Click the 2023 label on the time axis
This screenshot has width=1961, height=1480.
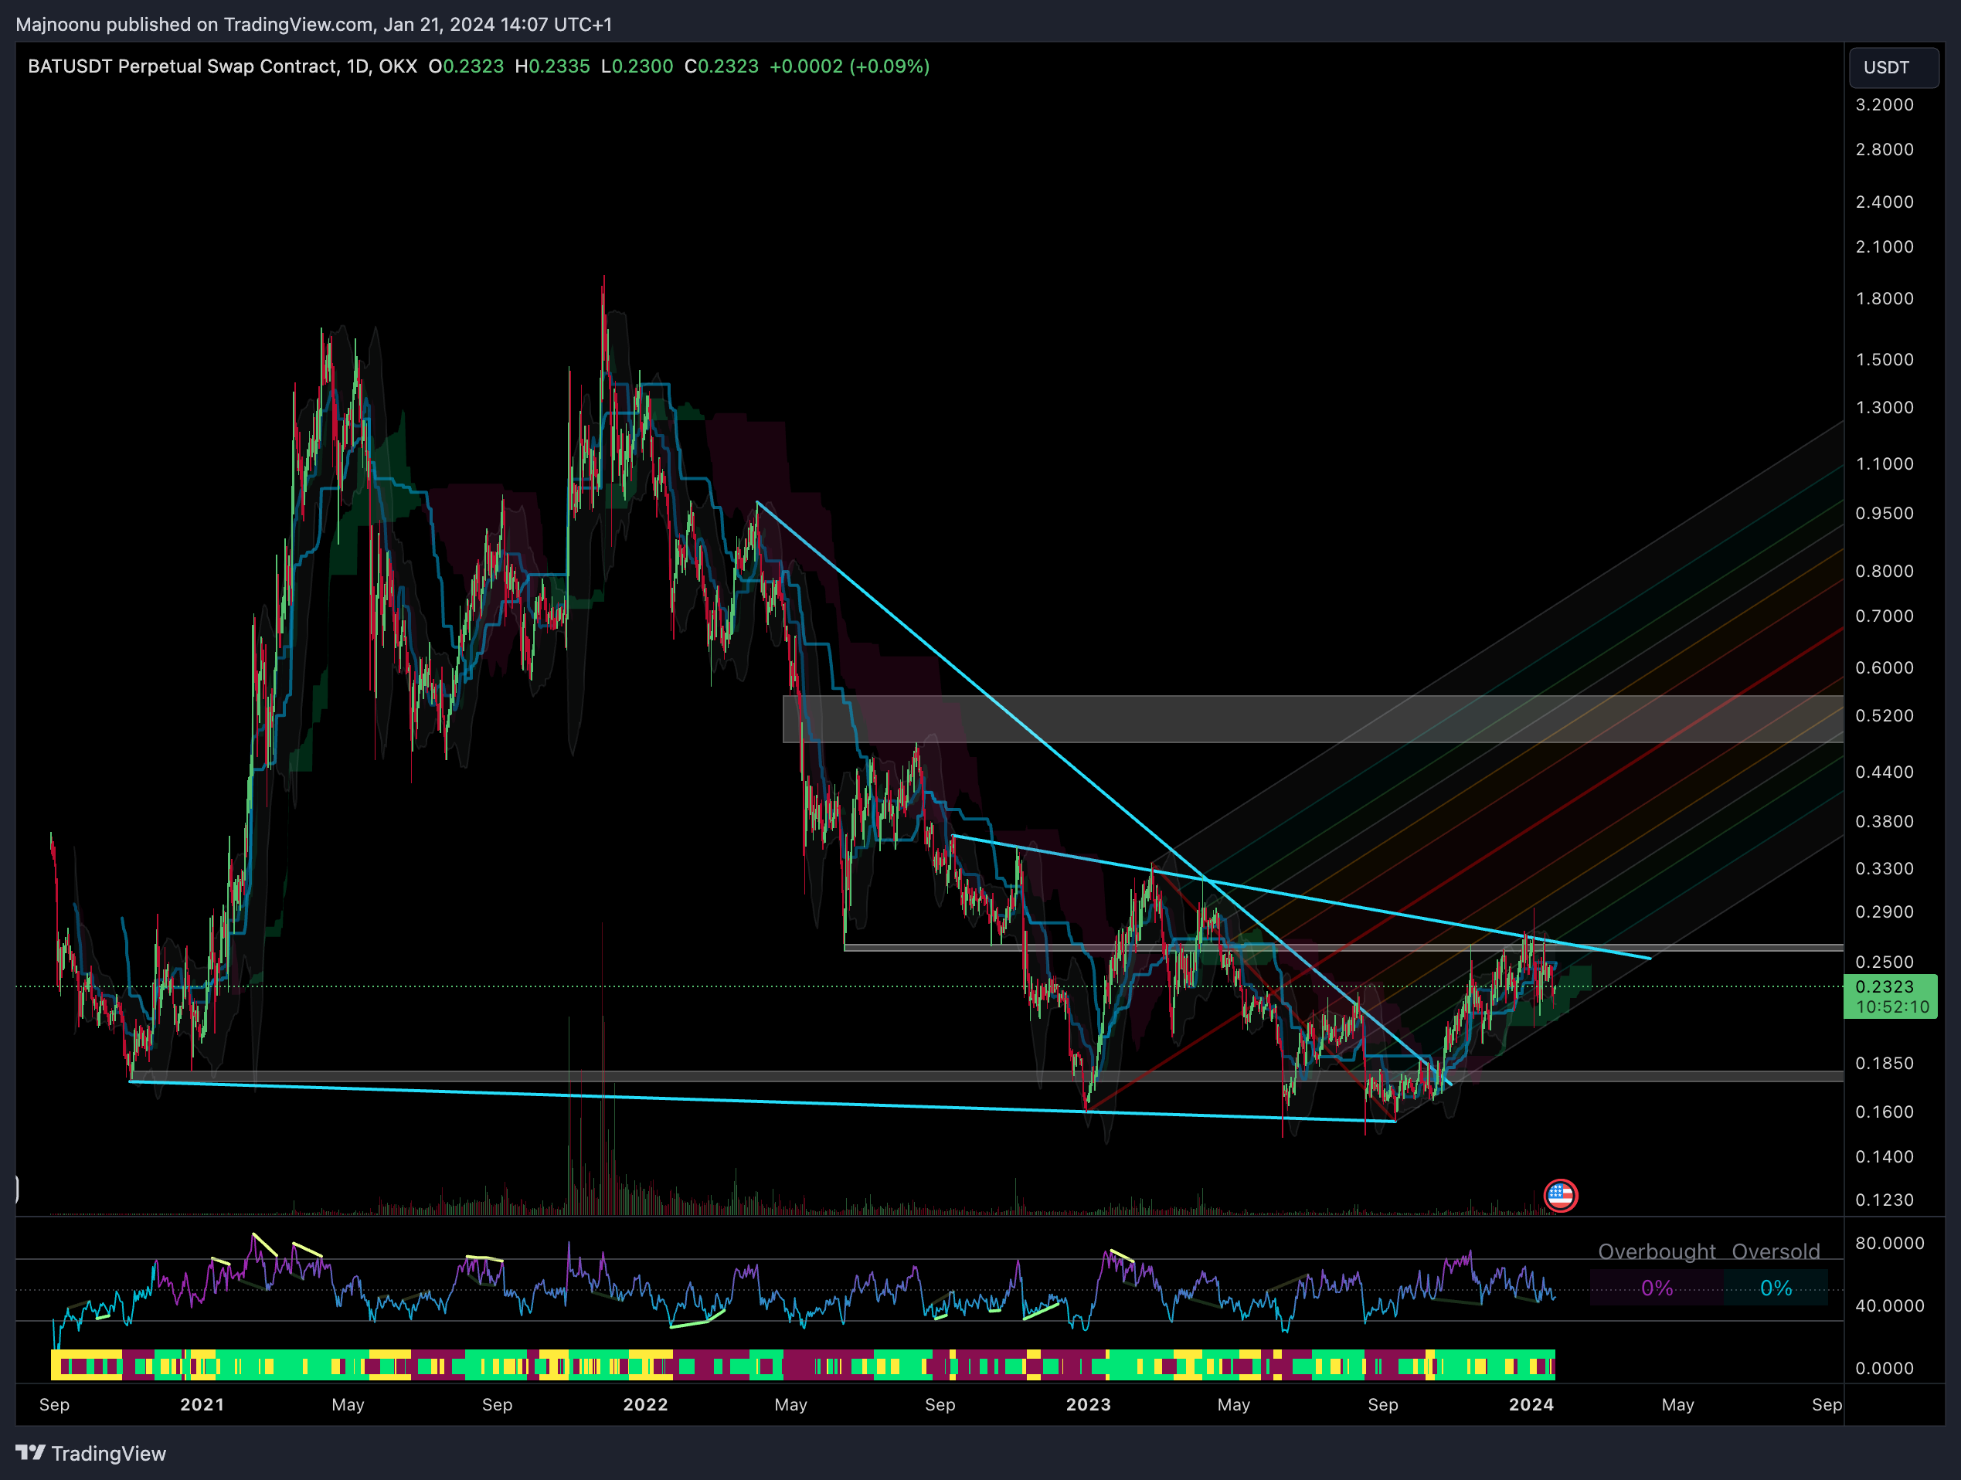point(1089,1404)
